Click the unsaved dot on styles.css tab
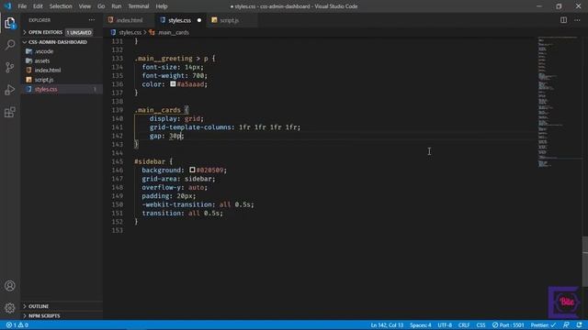This screenshot has width=588, height=330. (x=199, y=20)
